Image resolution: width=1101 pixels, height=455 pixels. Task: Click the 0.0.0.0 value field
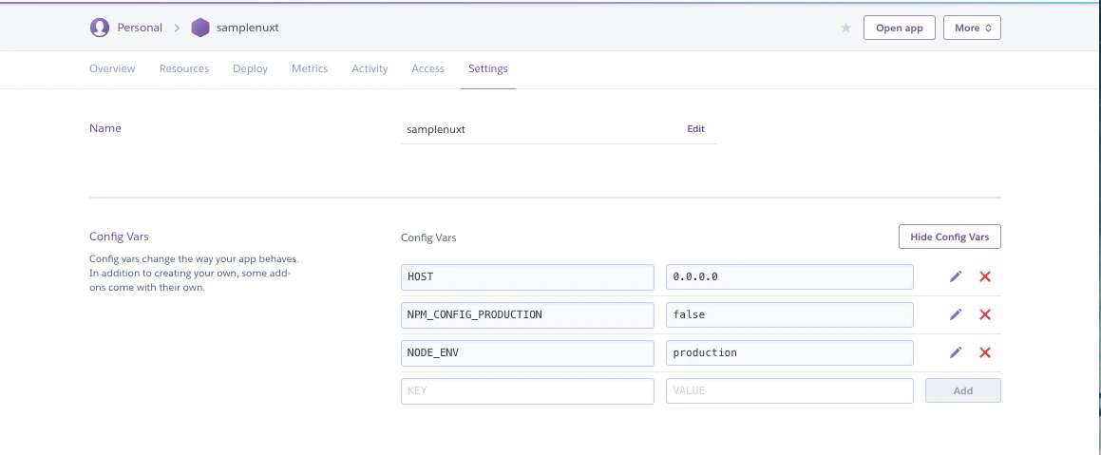[790, 276]
